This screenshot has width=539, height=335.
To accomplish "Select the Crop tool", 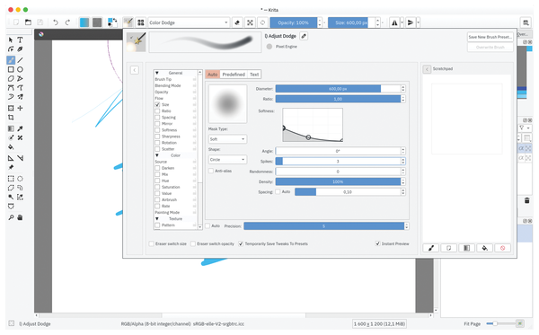I will click(x=11, y=118).
